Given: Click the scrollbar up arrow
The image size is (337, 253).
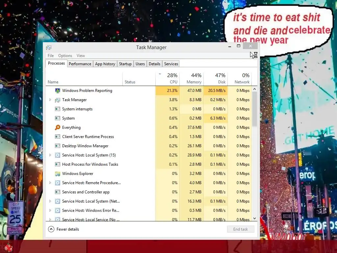Looking at the screenshot, I should coord(255,89).
